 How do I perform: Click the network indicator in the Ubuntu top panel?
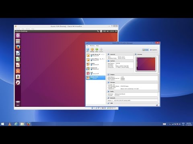pos(98,31)
